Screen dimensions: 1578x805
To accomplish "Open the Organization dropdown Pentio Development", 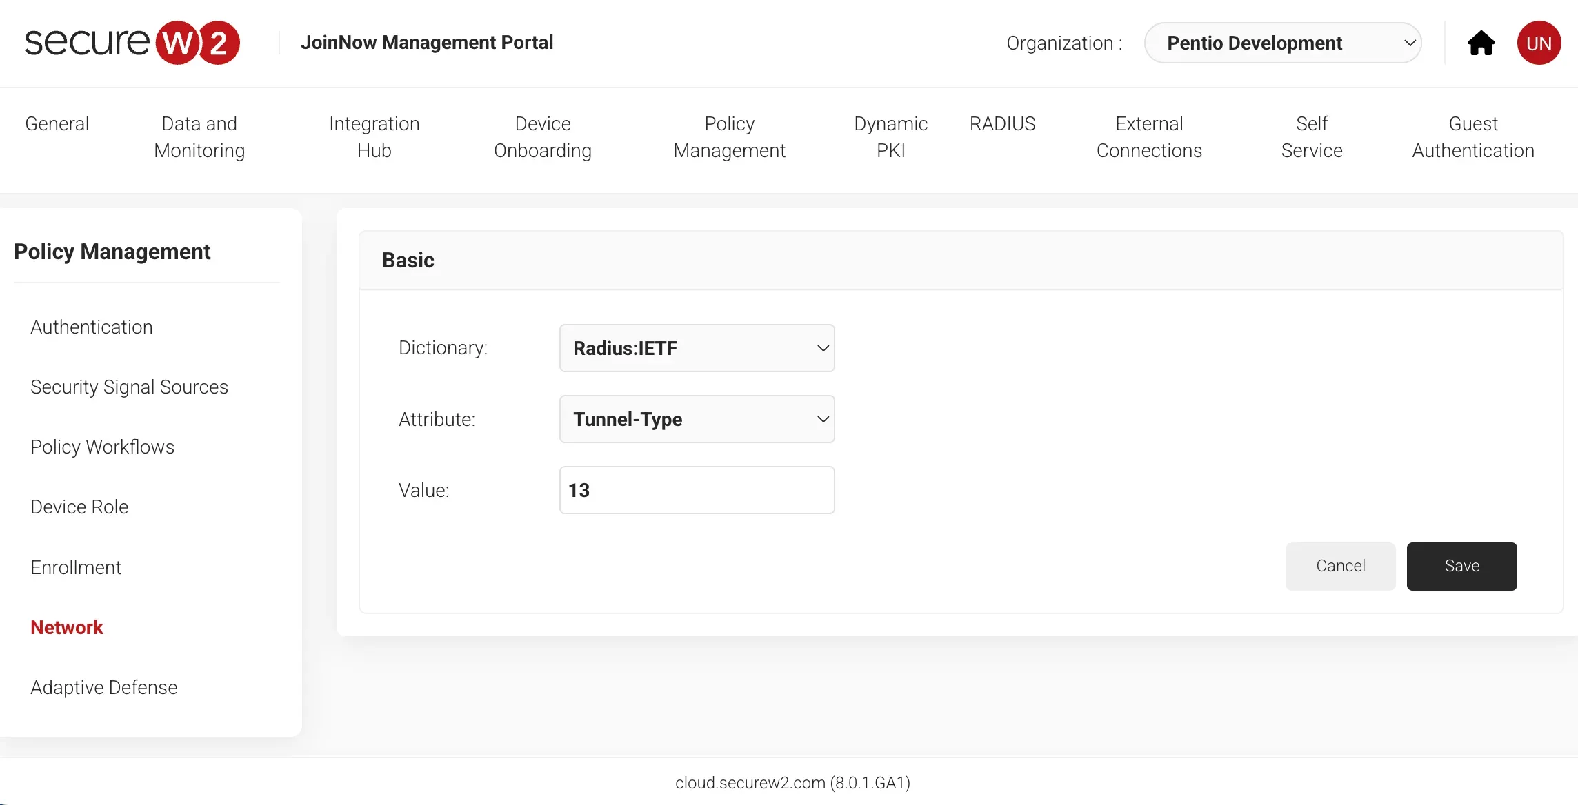I will click(1283, 43).
